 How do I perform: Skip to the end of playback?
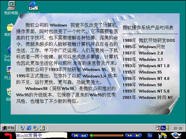pyautogui.click(x=138, y=136)
